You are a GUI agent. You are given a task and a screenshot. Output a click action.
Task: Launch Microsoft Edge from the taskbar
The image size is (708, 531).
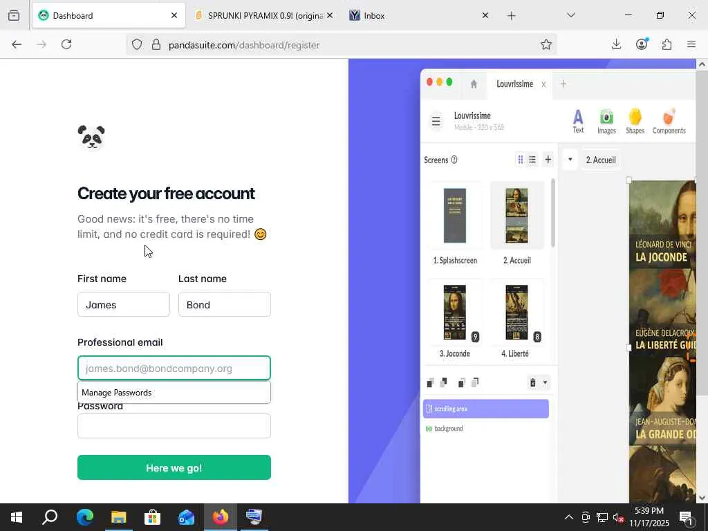84,517
